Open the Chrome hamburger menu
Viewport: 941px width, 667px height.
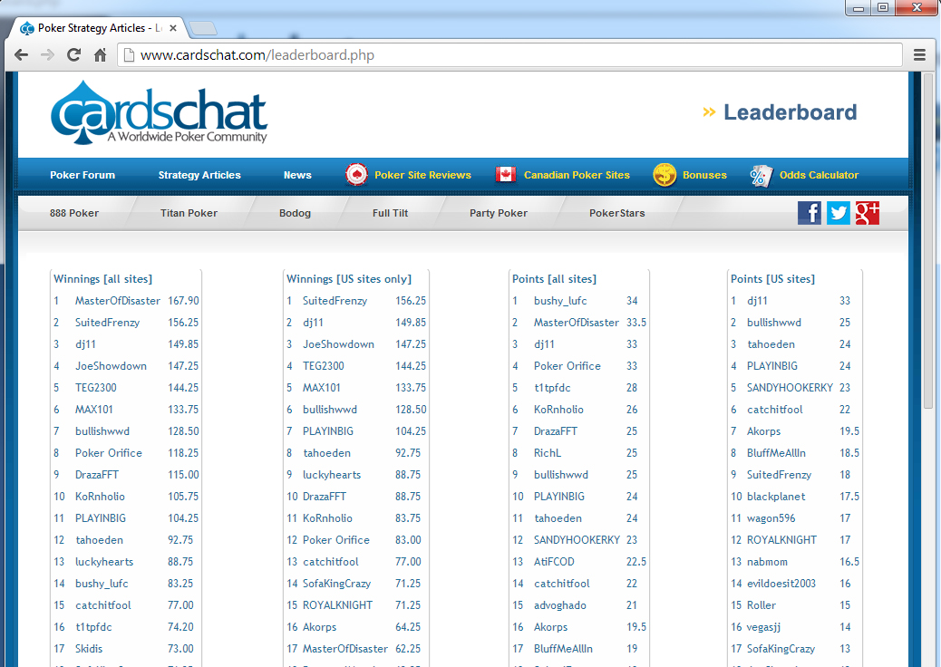(x=919, y=55)
